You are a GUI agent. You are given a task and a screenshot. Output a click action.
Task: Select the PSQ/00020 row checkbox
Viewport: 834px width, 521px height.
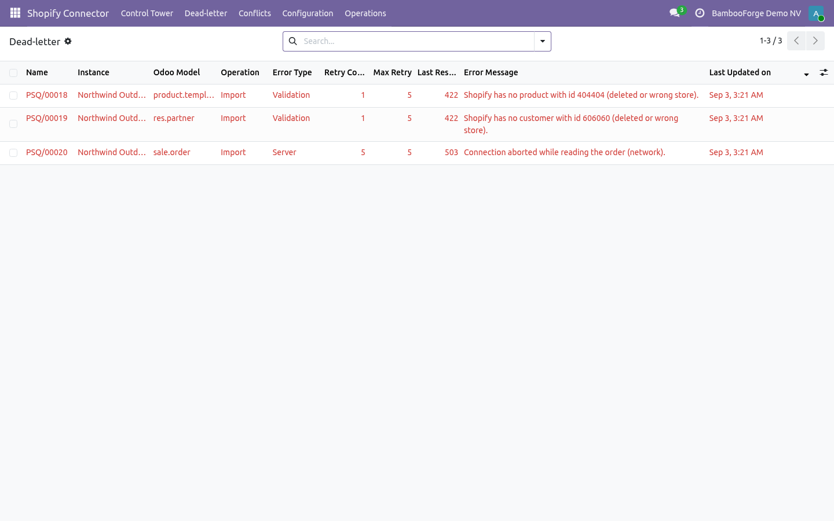[13, 153]
